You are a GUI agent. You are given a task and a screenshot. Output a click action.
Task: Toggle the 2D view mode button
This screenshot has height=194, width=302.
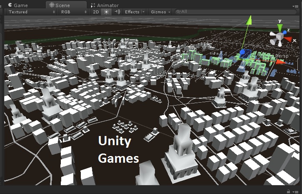(96, 12)
